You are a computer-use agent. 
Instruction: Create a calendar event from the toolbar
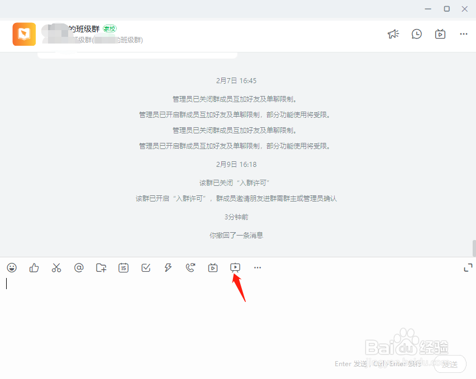pos(123,267)
